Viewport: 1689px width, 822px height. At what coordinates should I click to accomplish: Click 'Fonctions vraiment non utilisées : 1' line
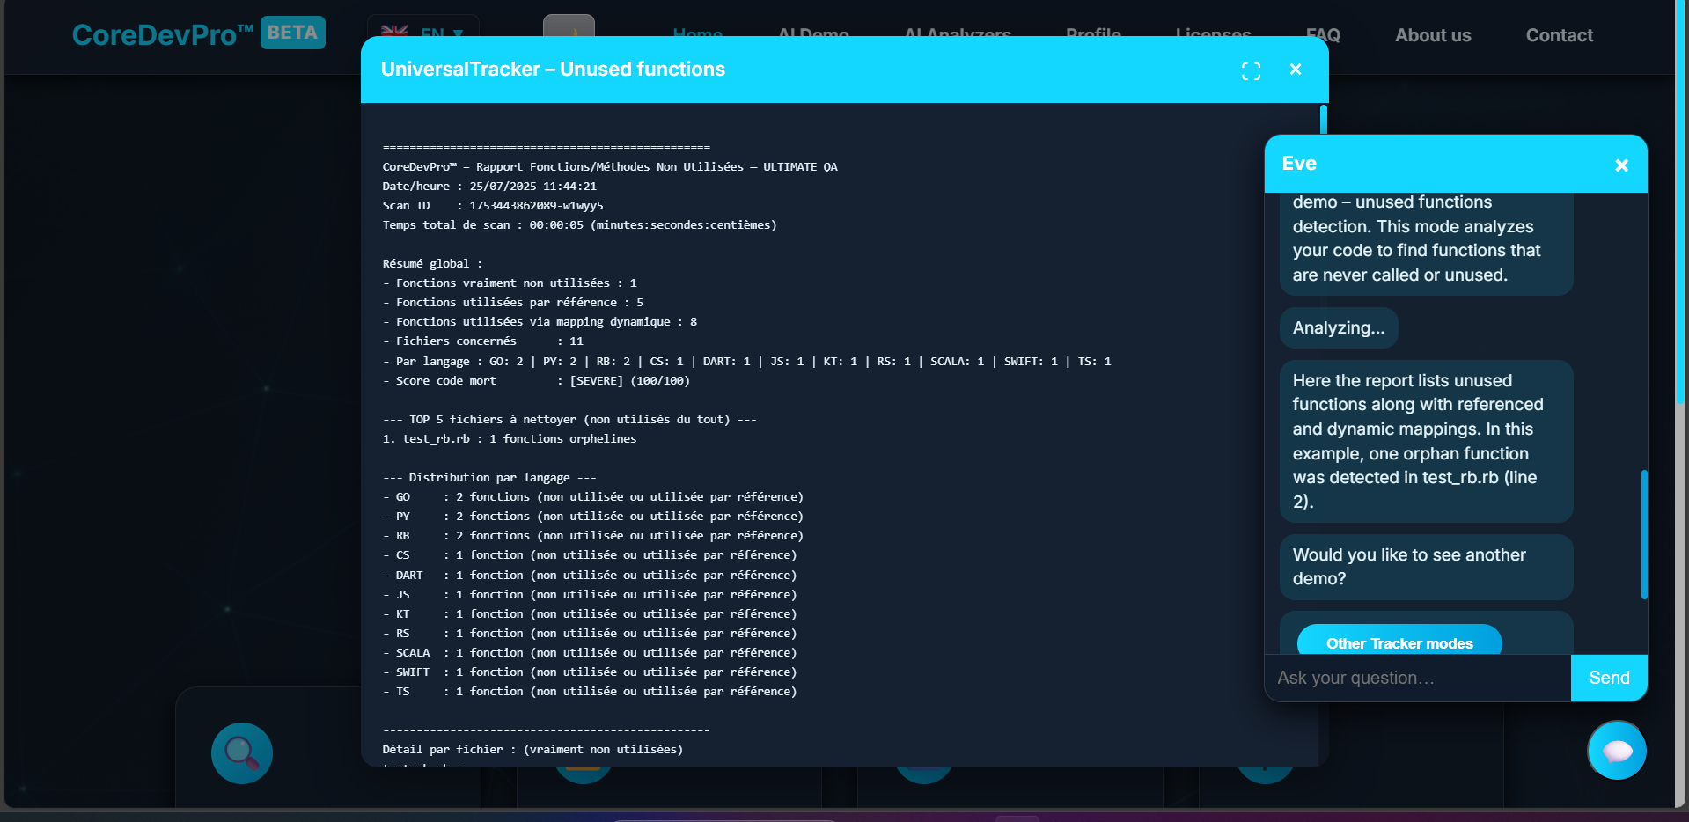[510, 283]
